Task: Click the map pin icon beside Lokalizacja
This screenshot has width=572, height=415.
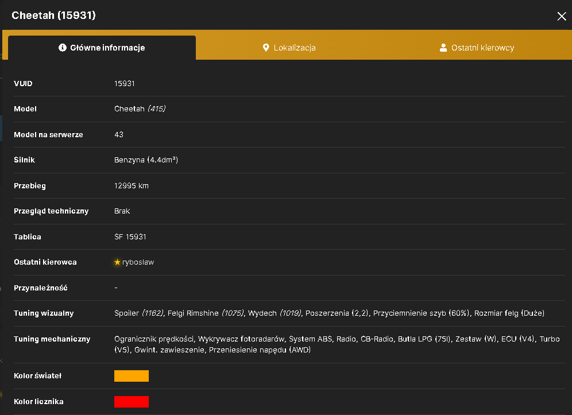Action: pos(266,48)
